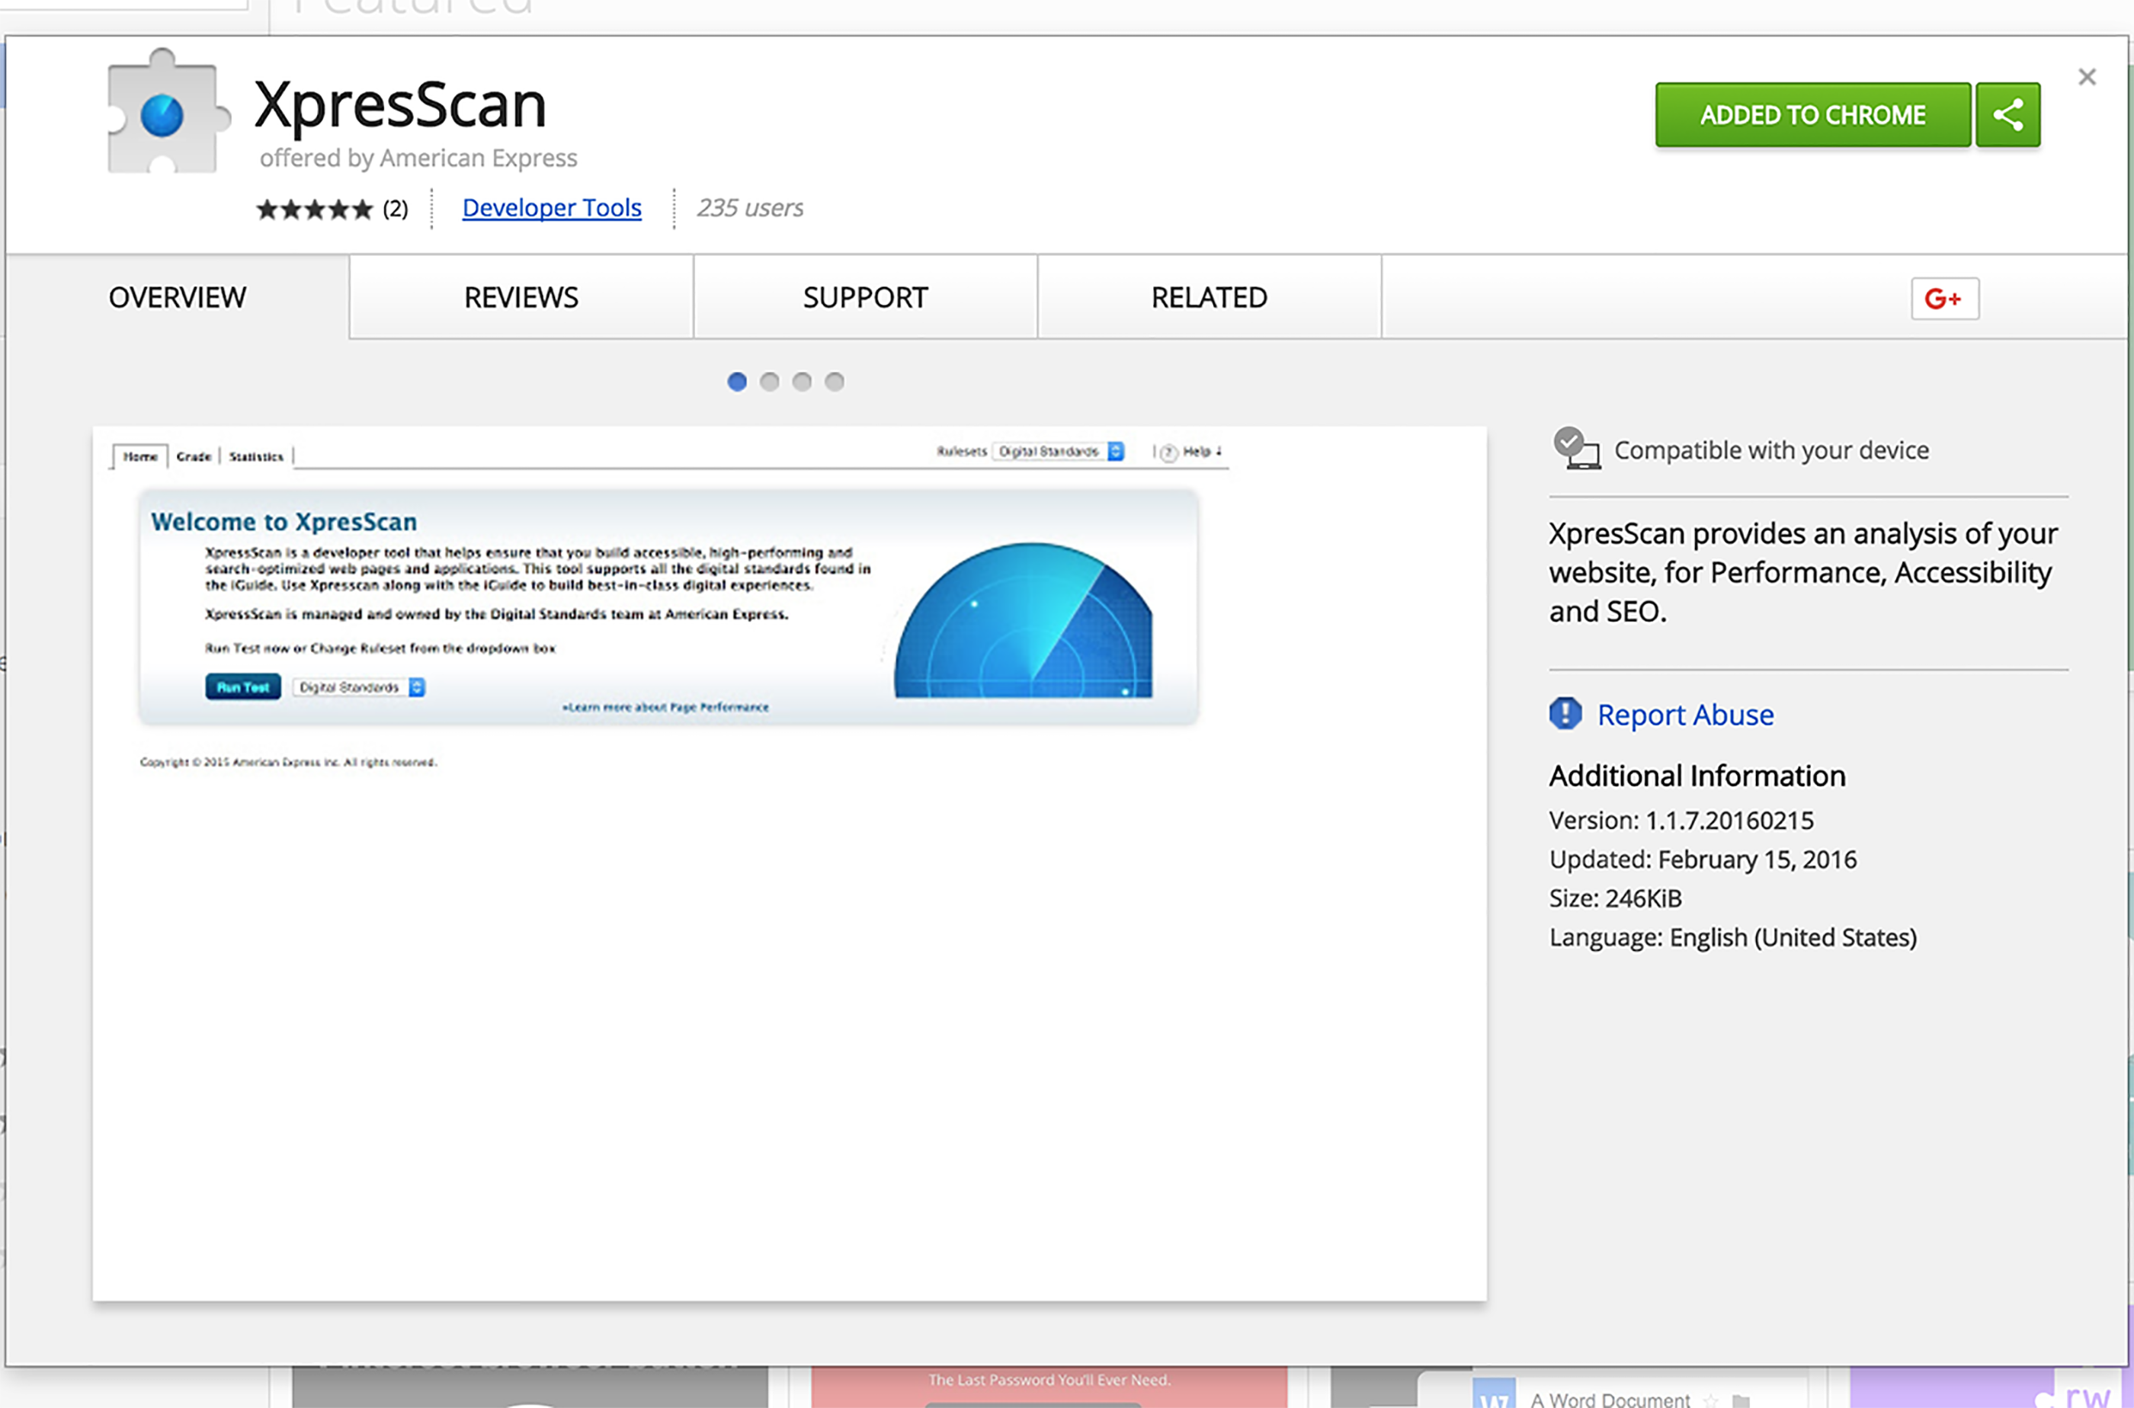2134x1408 pixels.
Task: Click the radar graphic in preview
Action: [1023, 619]
